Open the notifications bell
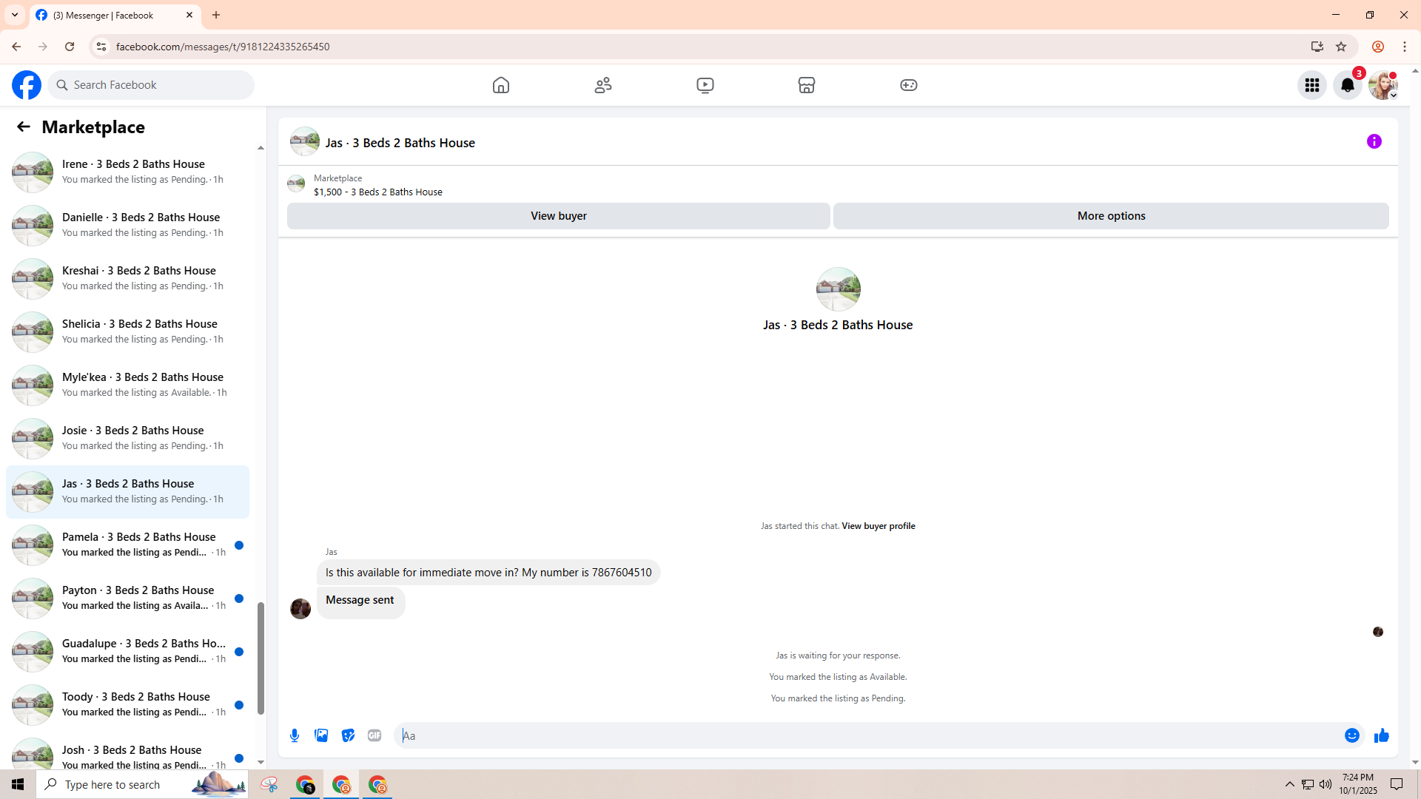Screen dimensions: 1421x799 (x=1348, y=85)
